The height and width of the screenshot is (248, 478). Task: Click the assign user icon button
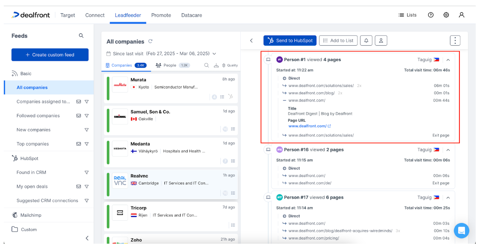point(381,40)
